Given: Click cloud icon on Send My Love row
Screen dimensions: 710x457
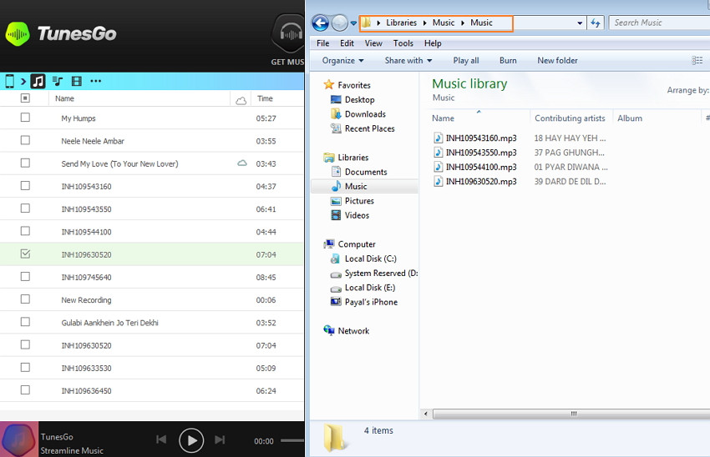Looking at the screenshot, I should 242,163.
